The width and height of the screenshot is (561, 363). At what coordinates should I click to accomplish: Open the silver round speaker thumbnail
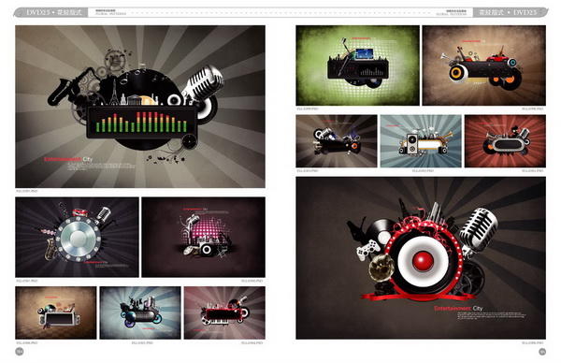coord(77,237)
